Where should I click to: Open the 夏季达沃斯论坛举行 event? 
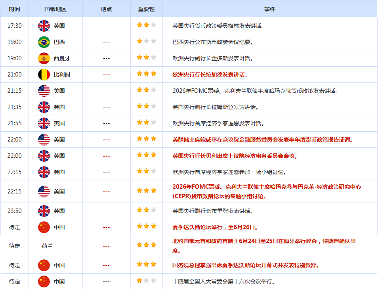click(x=215, y=227)
